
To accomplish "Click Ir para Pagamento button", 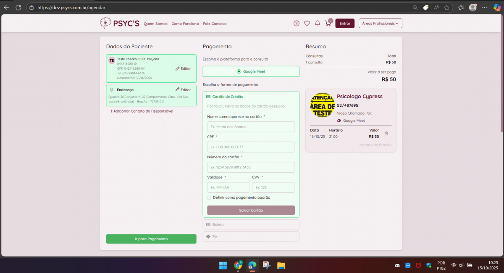I will (x=151, y=239).
